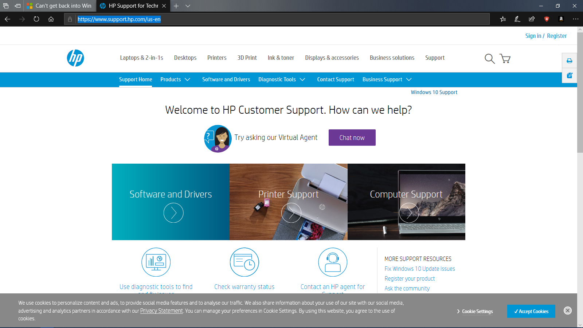583x328 pixels.
Task: Open the red shield extension icon
Action: 547,19
